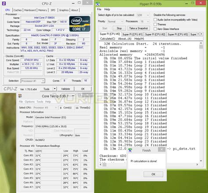Click the Core Speed 4749.91 MHz value

(31, 60)
